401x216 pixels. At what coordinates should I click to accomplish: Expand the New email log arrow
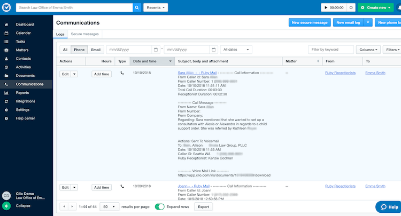point(368,22)
